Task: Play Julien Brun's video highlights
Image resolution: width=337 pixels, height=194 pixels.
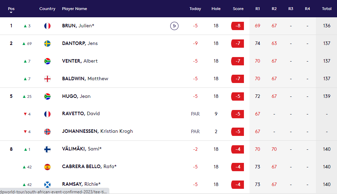Action: coord(174,26)
